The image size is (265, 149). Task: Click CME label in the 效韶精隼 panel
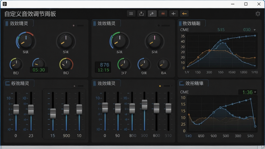point(184,92)
